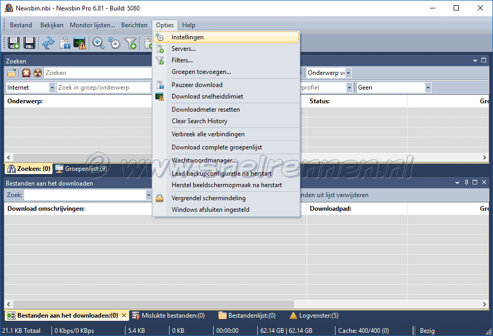Open the Zoeken panel options arrow

[x=475, y=61]
